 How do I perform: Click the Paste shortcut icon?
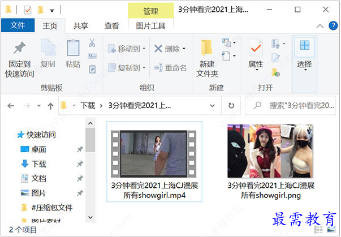pos(92,69)
